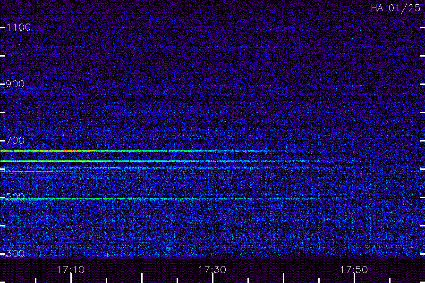Click the 700 frequency axis label
This screenshot has width=425, height=283.
point(15,140)
